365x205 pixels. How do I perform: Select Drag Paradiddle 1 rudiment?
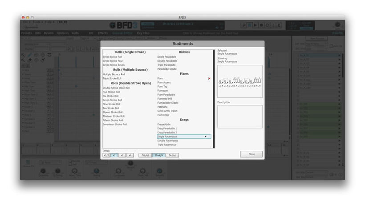pos(167,129)
